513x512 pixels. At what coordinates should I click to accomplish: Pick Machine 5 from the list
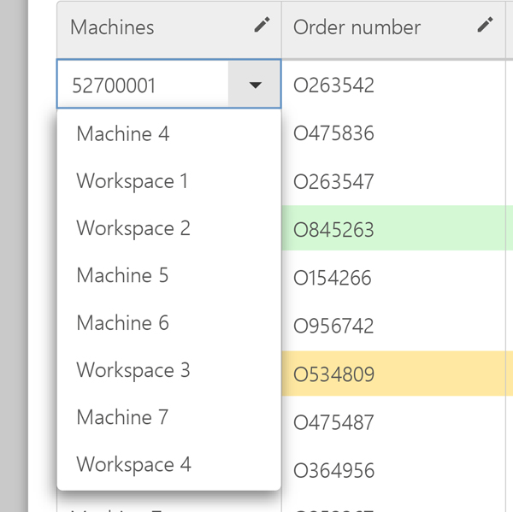168,275
